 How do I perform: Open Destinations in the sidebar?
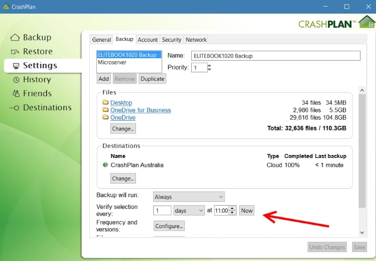point(47,107)
